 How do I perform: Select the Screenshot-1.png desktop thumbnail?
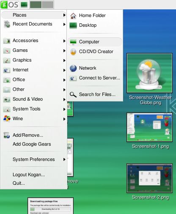click(x=149, y=127)
